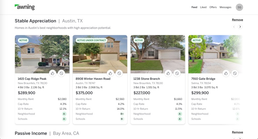Click Stable Appreciation heading
This screenshot has height=139, width=258.
coord(35,21)
